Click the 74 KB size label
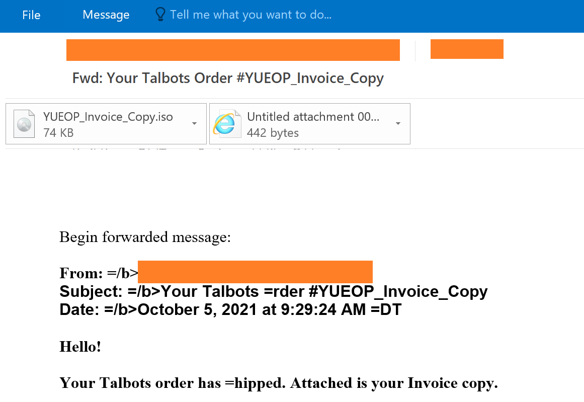Image resolution: width=584 pixels, height=402 pixels. point(58,133)
